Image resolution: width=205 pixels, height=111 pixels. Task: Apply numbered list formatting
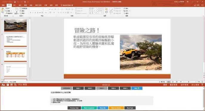tap(62, 10)
